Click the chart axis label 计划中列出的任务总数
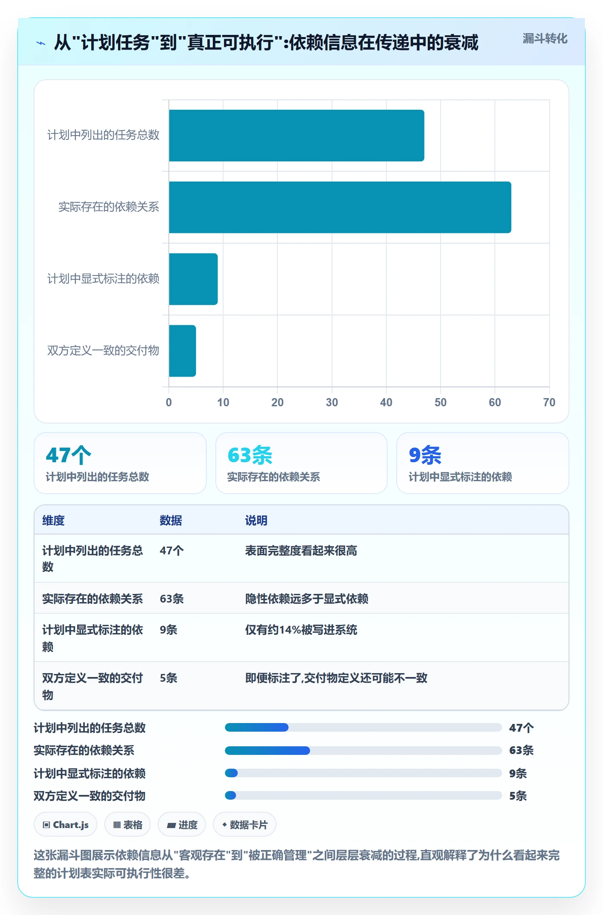Screen dimensions: 603x915 [103, 135]
